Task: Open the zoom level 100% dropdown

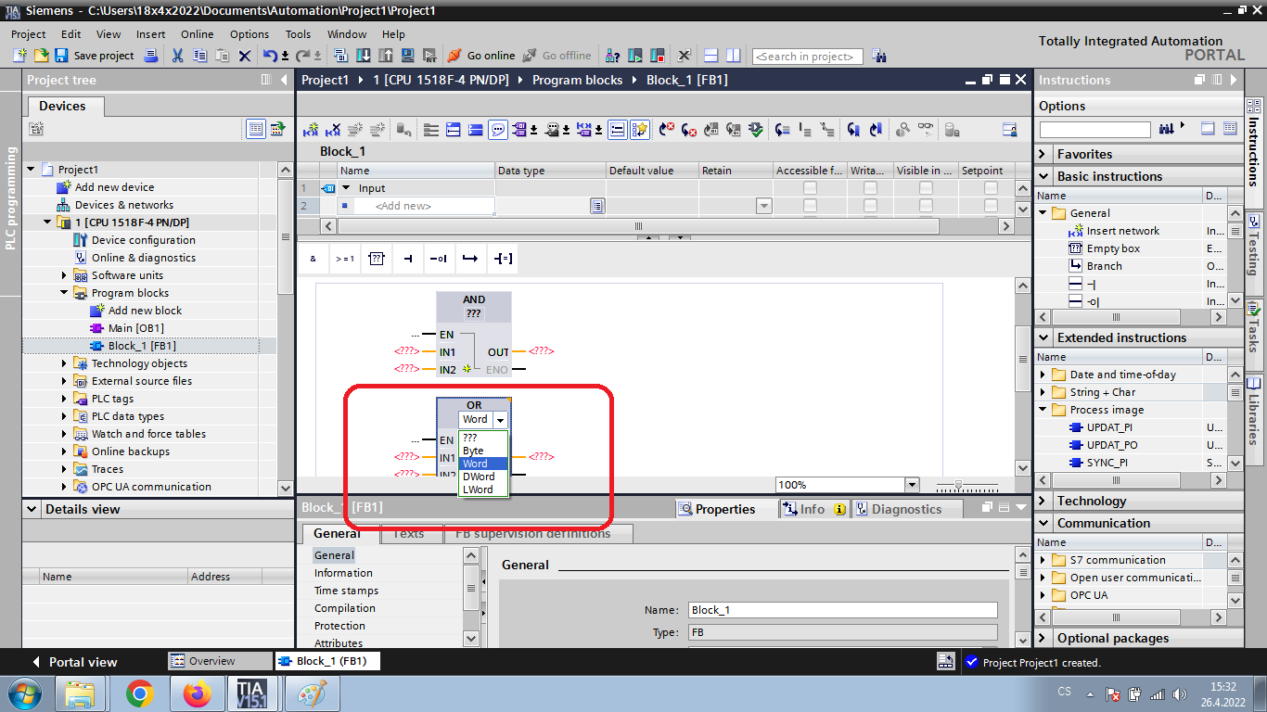Action: pos(911,485)
